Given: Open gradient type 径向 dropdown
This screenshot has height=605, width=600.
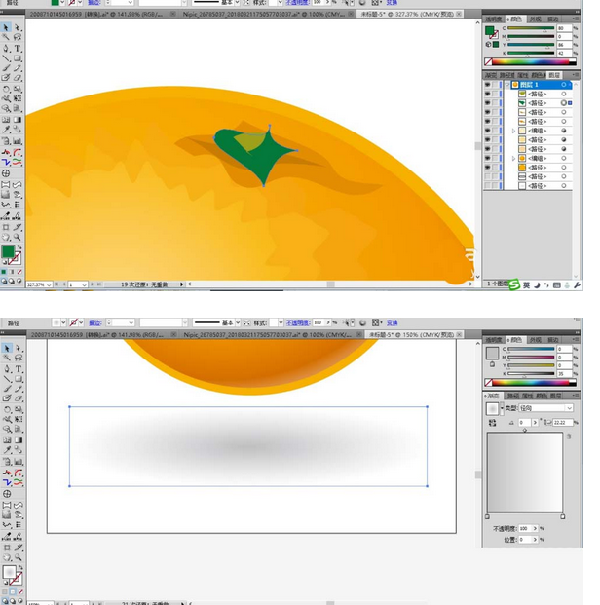Looking at the screenshot, I should (545, 408).
